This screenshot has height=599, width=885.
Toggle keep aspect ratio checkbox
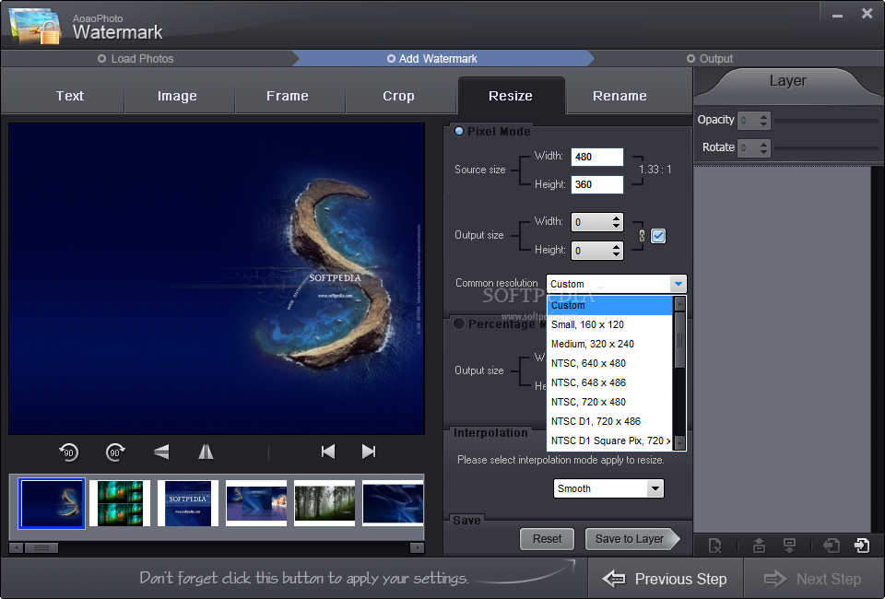coord(658,236)
